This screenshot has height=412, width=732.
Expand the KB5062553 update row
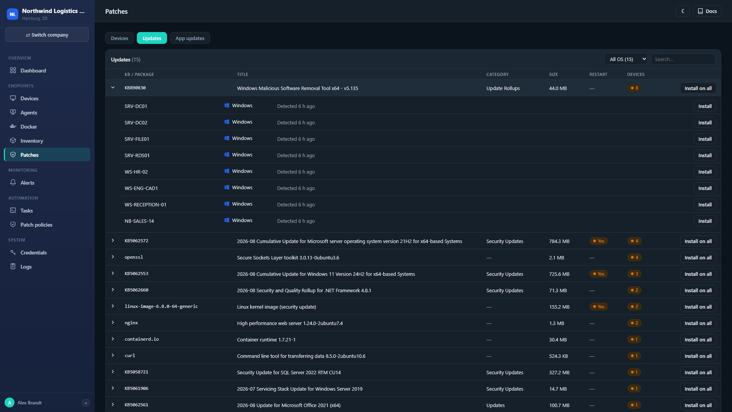(x=113, y=274)
